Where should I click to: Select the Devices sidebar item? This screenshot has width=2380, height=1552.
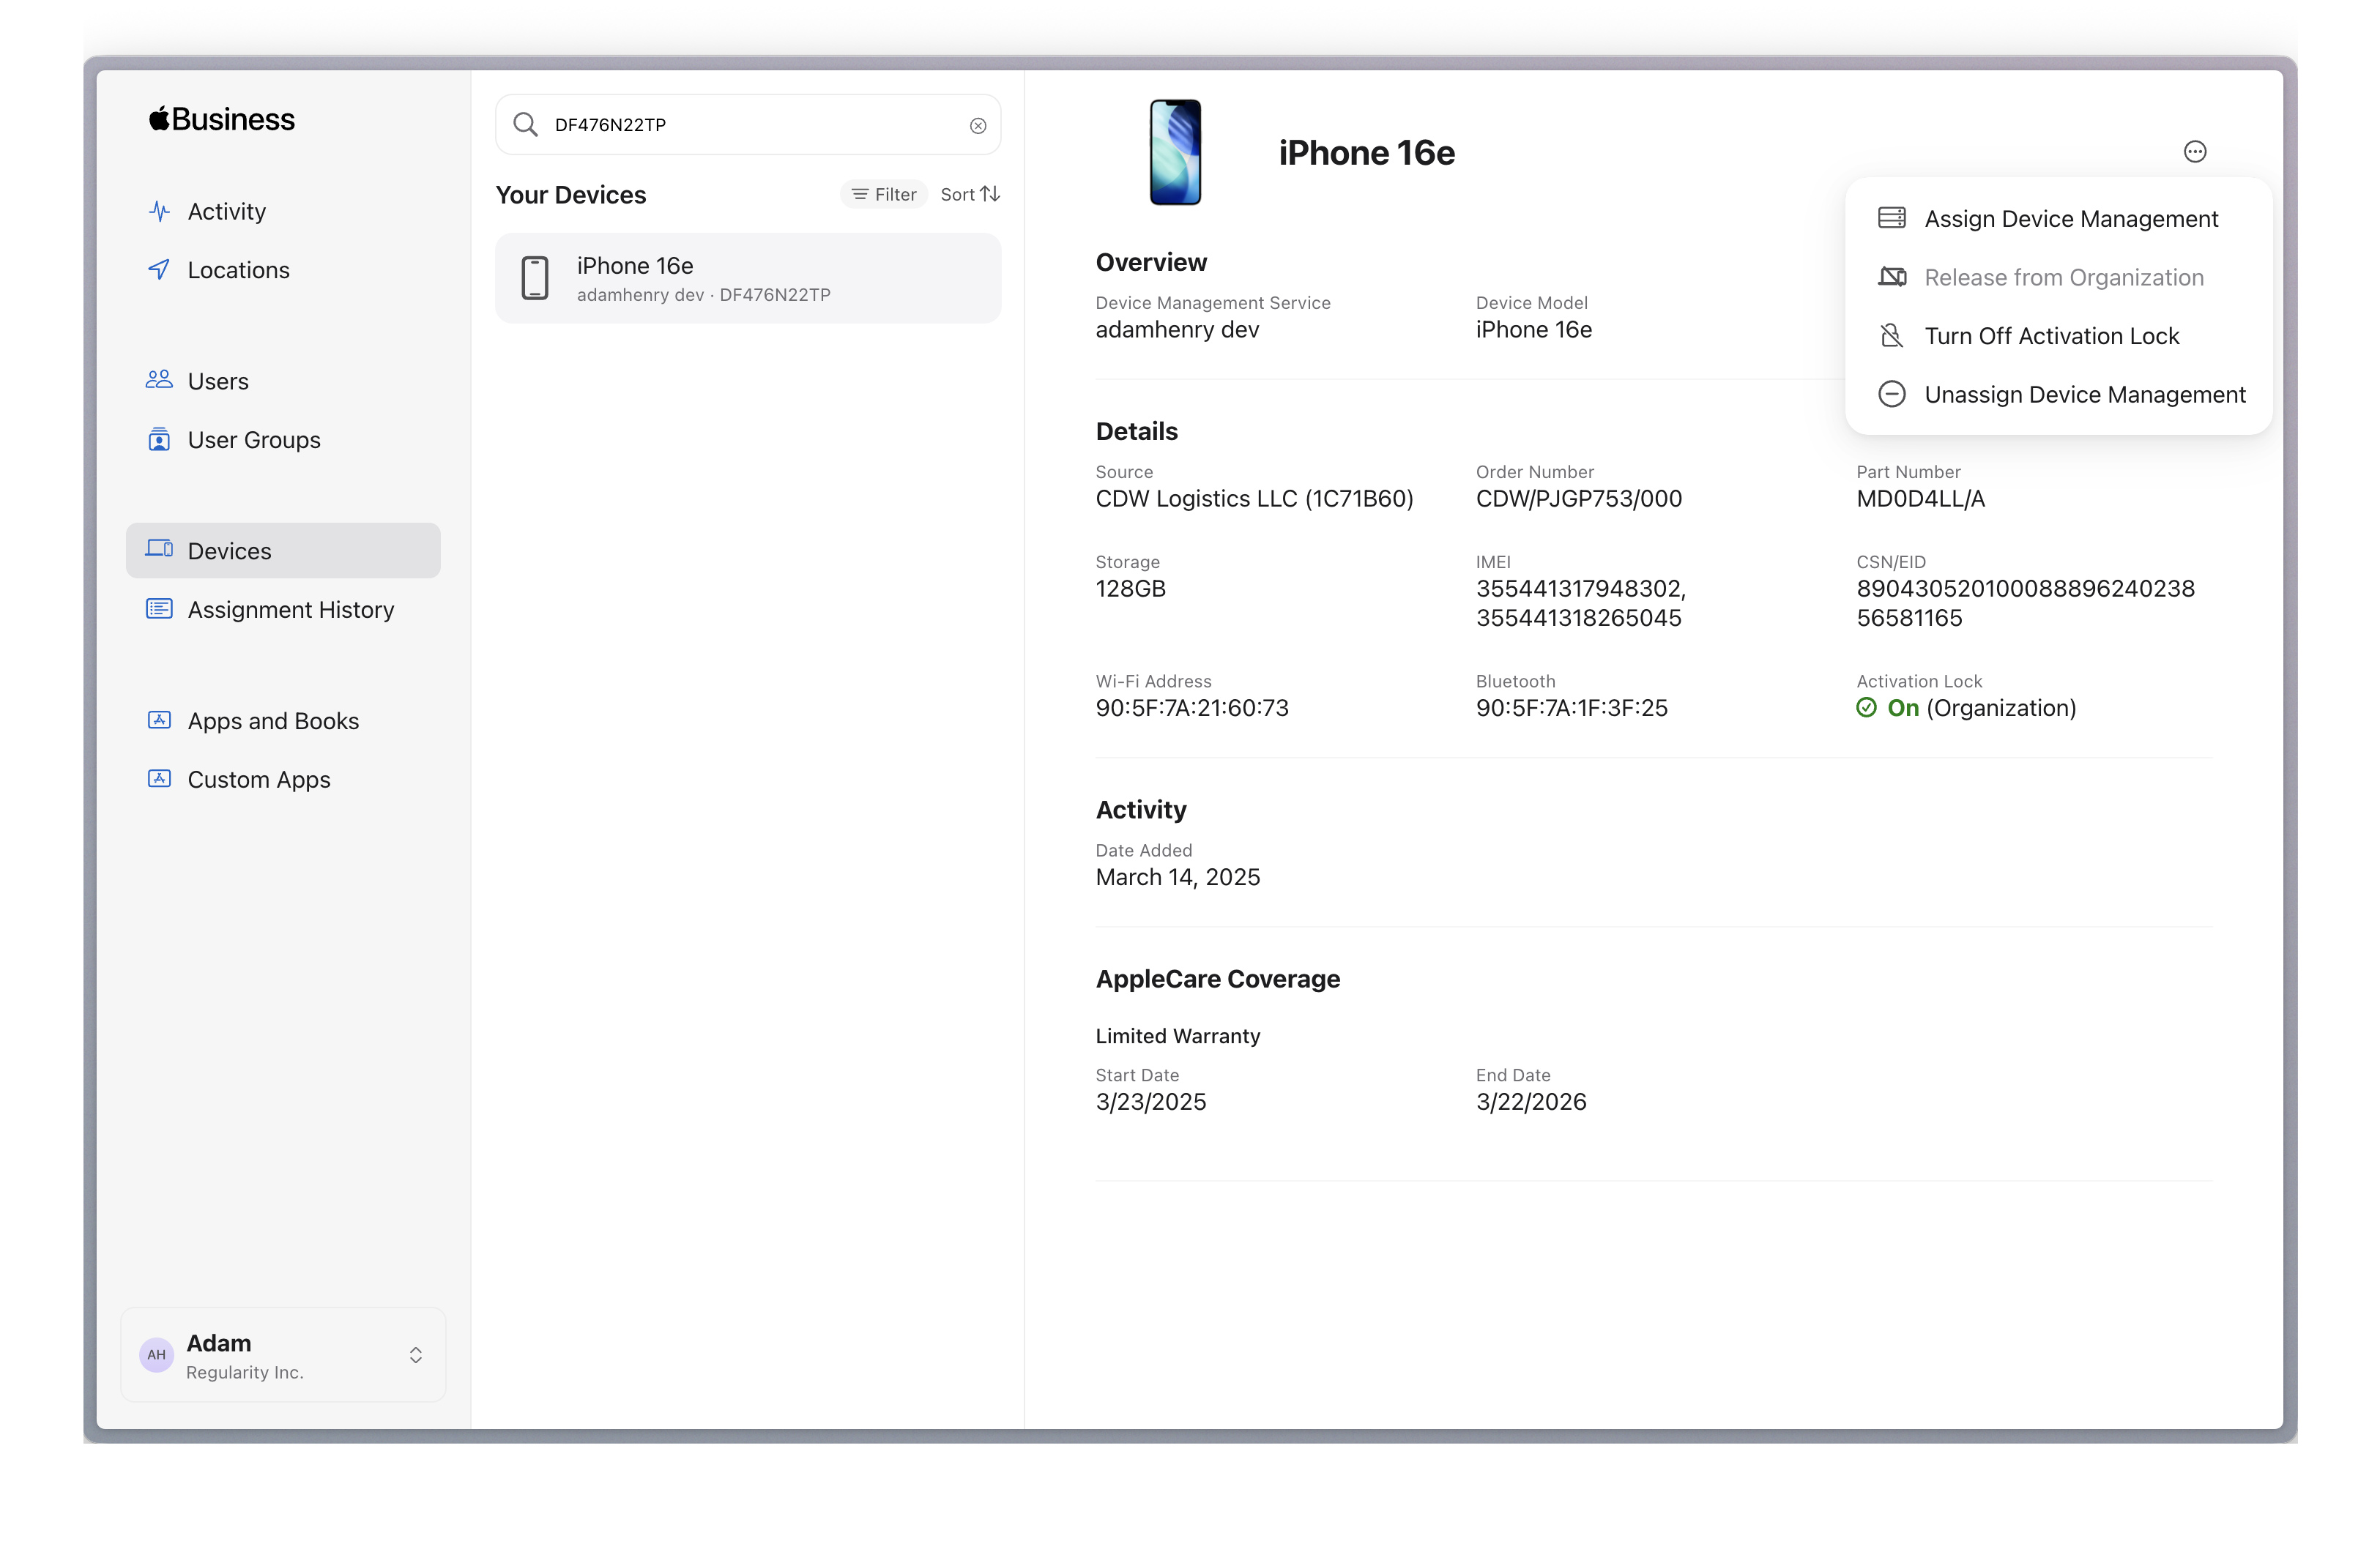pyautogui.click(x=229, y=551)
